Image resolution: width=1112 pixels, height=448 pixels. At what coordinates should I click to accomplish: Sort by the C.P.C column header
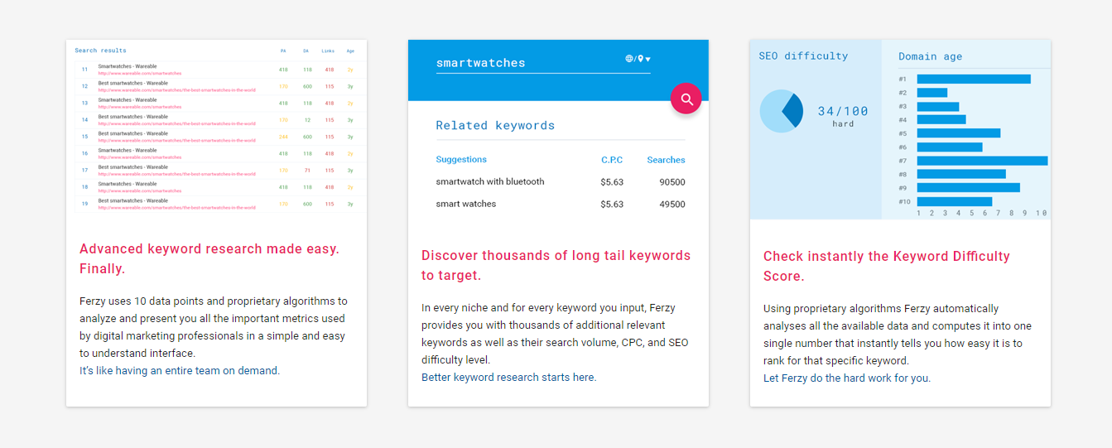612,160
